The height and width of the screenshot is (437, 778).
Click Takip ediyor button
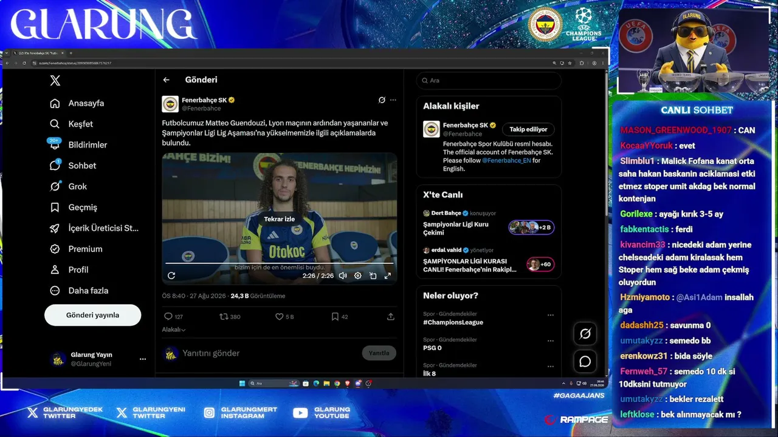(528, 129)
